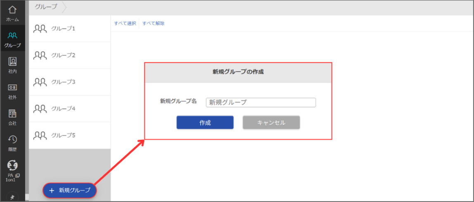This screenshot has width=474, height=202.
Task: Click the gray キャンセル button
Action: [x=271, y=123]
